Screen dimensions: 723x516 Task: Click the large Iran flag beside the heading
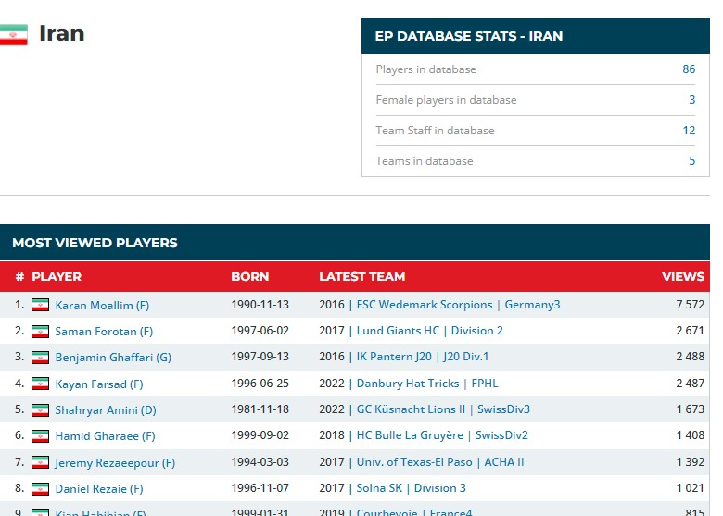point(13,34)
